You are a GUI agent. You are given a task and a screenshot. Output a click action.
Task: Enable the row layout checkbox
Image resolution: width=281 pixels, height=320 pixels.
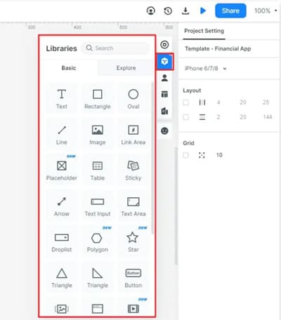(186, 117)
